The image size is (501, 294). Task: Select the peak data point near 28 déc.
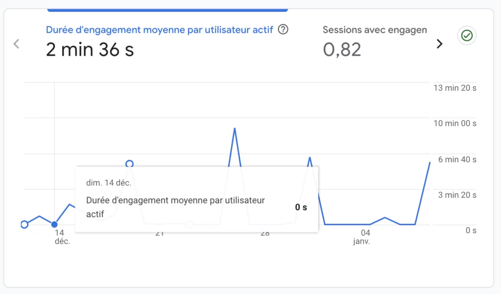pos(235,128)
